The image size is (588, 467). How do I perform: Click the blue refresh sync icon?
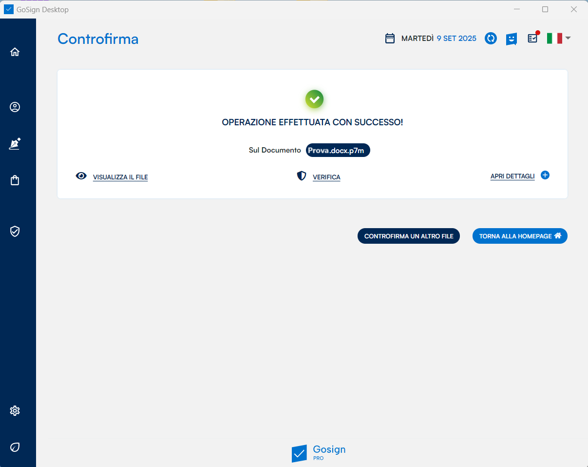point(491,39)
